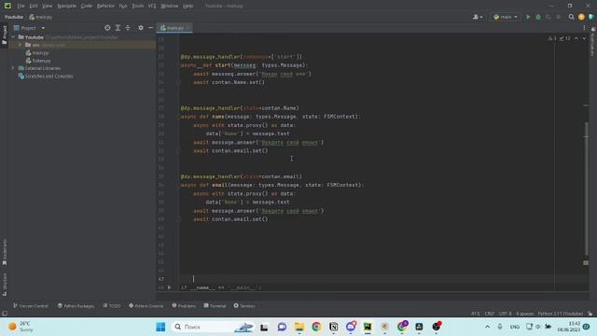The width and height of the screenshot is (597, 336).
Task: Click the orange IDE update indicator icon
Action: pos(581,17)
